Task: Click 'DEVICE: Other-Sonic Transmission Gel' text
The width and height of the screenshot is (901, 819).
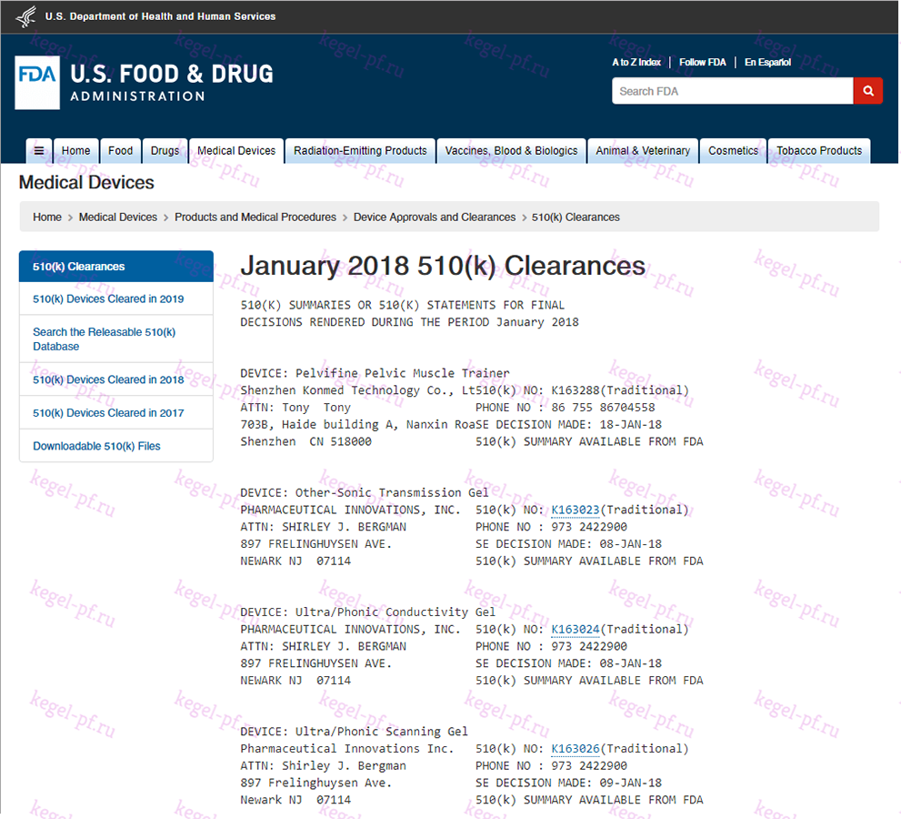Action: 365,493
